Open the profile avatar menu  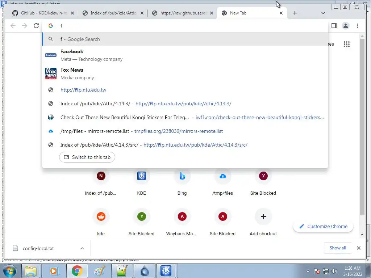point(345,26)
